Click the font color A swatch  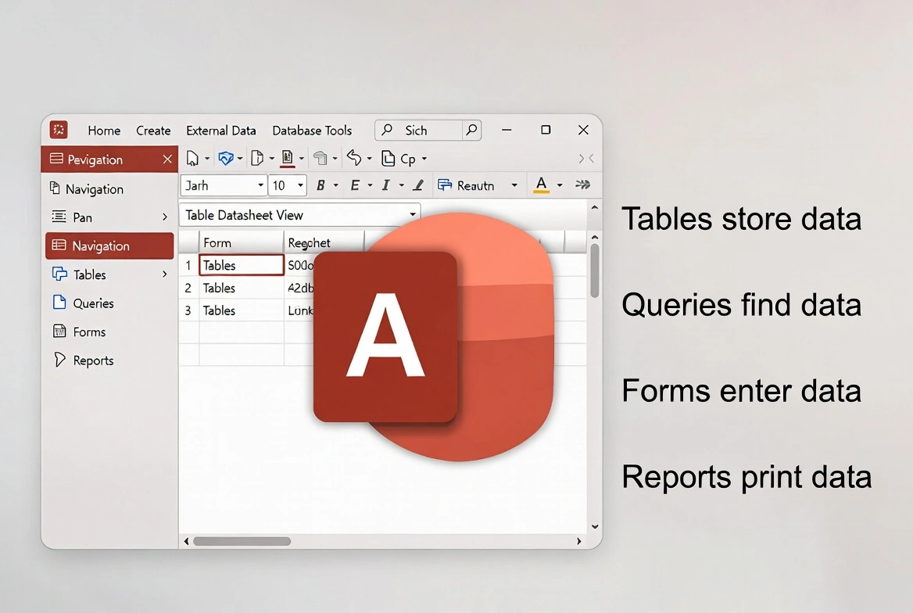pyautogui.click(x=541, y=185)
